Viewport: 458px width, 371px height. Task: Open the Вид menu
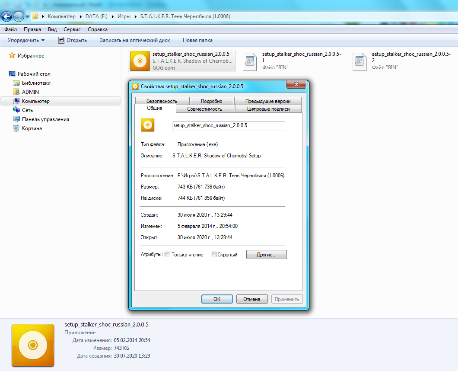pos(52,29)
